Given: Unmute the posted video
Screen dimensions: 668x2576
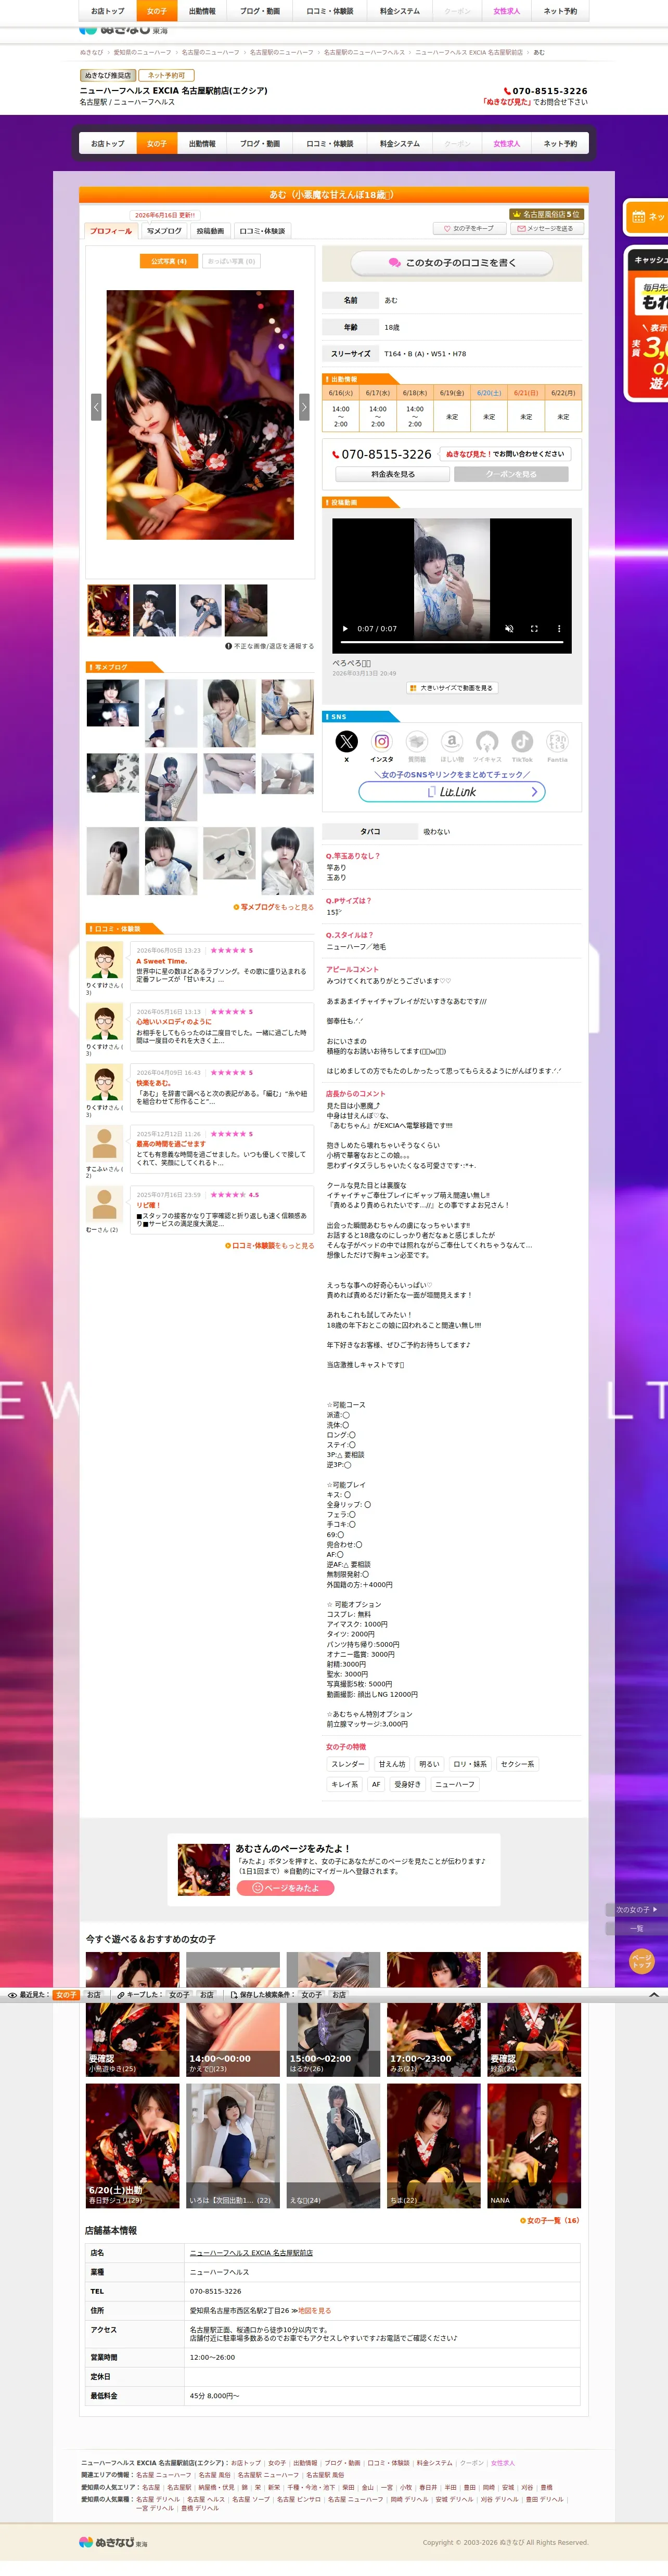Looking at the screenshot, I should click(509, 629).
